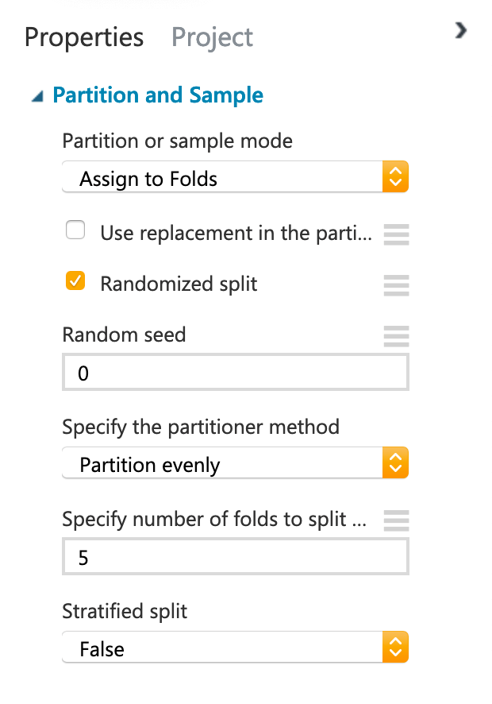Screen dimensions: 492x704
Task: Click the orange arrows on the False selector
Action: pyautogui.click(x=395, y=648)
